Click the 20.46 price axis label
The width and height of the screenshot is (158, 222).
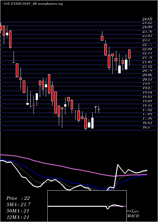tap(147, 75)
